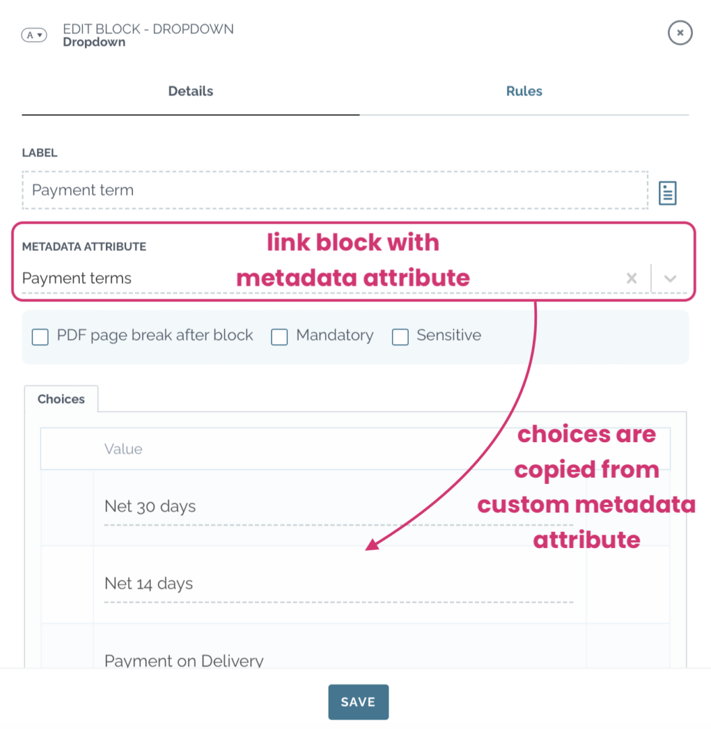Expand the metadata attribute dropdown chevron

click(671, 278)
